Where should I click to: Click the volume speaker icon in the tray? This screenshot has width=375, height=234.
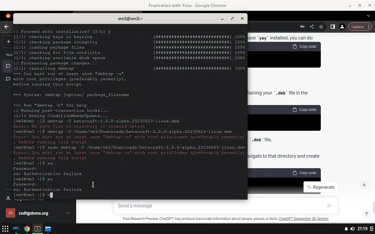352,229
